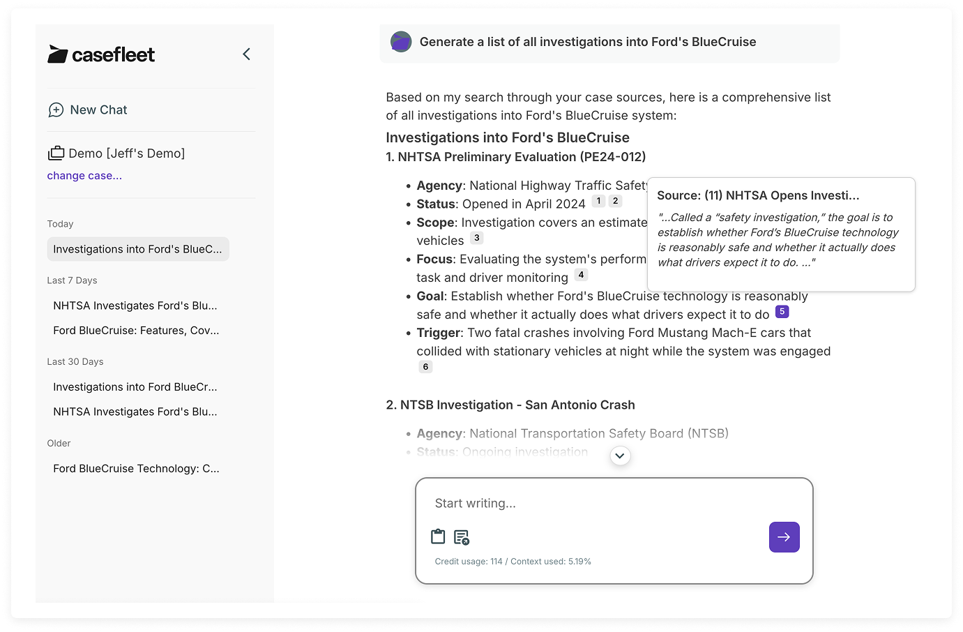Viewport: 963px width, 632px height.
Task: Click citation badge 2 next to Status
Action: click(615, 201)
